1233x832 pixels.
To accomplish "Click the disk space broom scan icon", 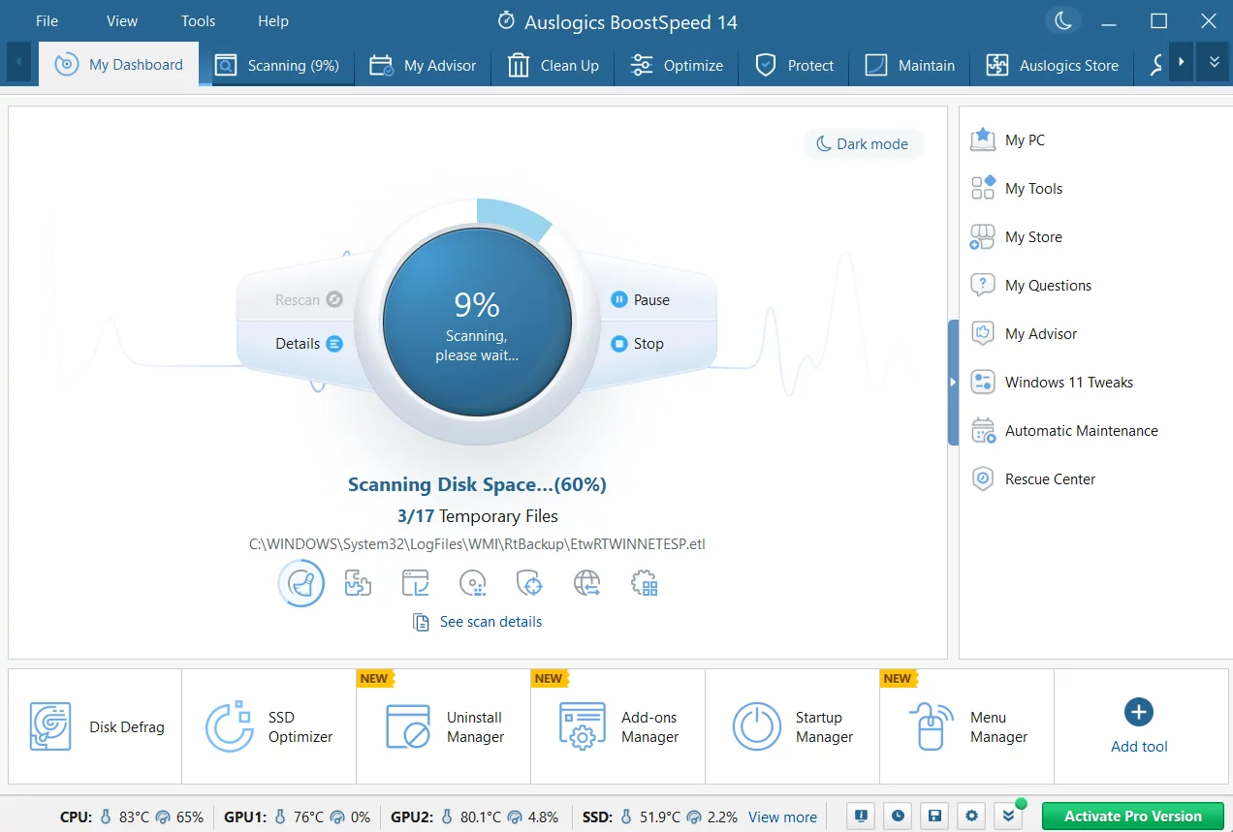I will click(301, 583).
